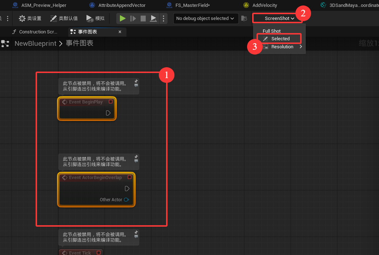Choose Full Shot from the menu
379x255 pixels.
(x=272, y=31)
